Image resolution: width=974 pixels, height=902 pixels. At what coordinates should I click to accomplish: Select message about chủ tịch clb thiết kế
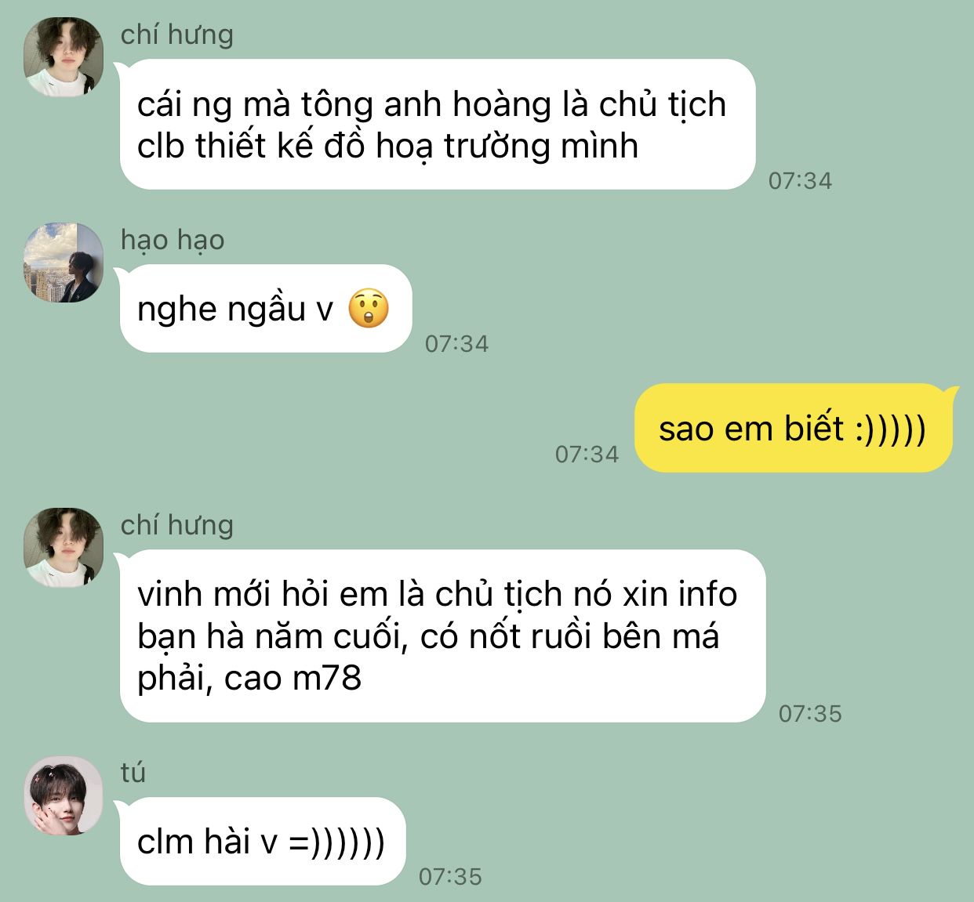pyautogui.click(x=438, y=125)
